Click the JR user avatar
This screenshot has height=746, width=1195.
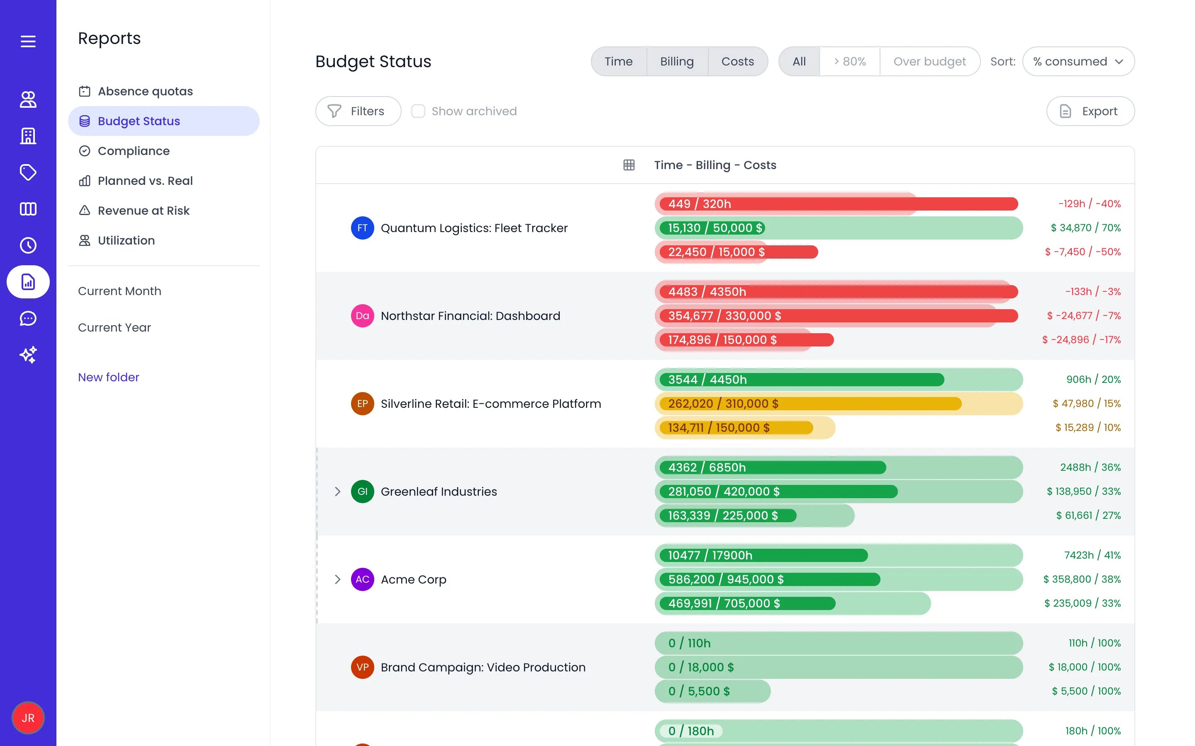pyautogui.click(x=28, y=718)
